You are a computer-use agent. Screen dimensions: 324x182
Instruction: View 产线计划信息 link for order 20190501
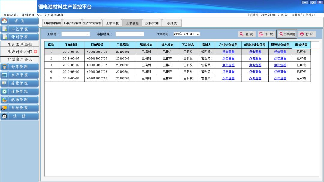tap(228, 52)
